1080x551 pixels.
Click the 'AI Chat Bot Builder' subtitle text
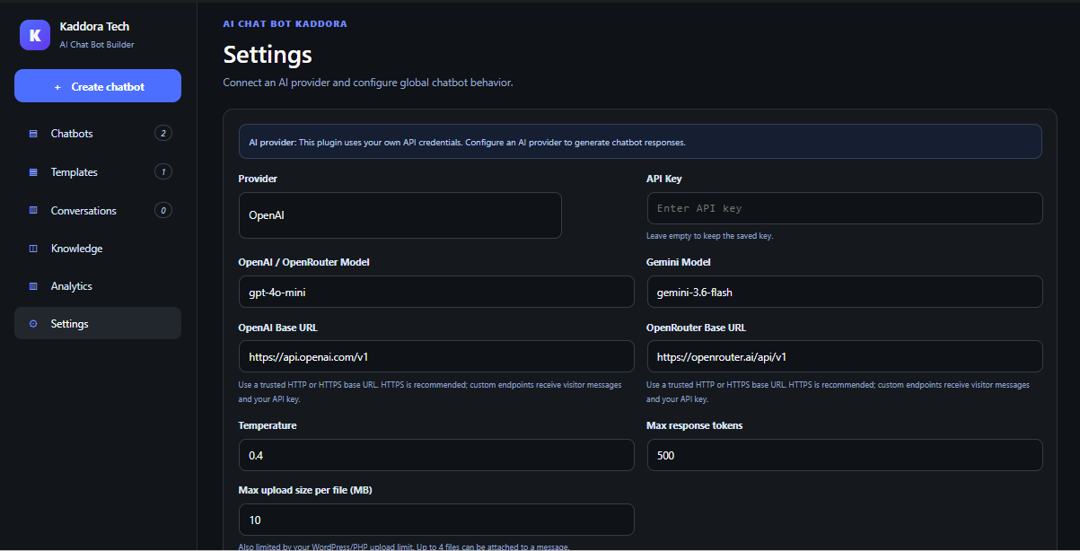pos(97,45)
